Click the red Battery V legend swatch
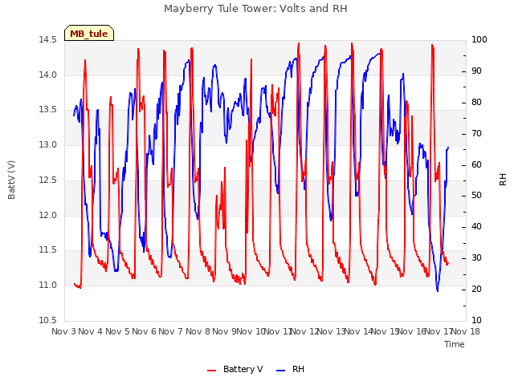 [x=212, y=371]
